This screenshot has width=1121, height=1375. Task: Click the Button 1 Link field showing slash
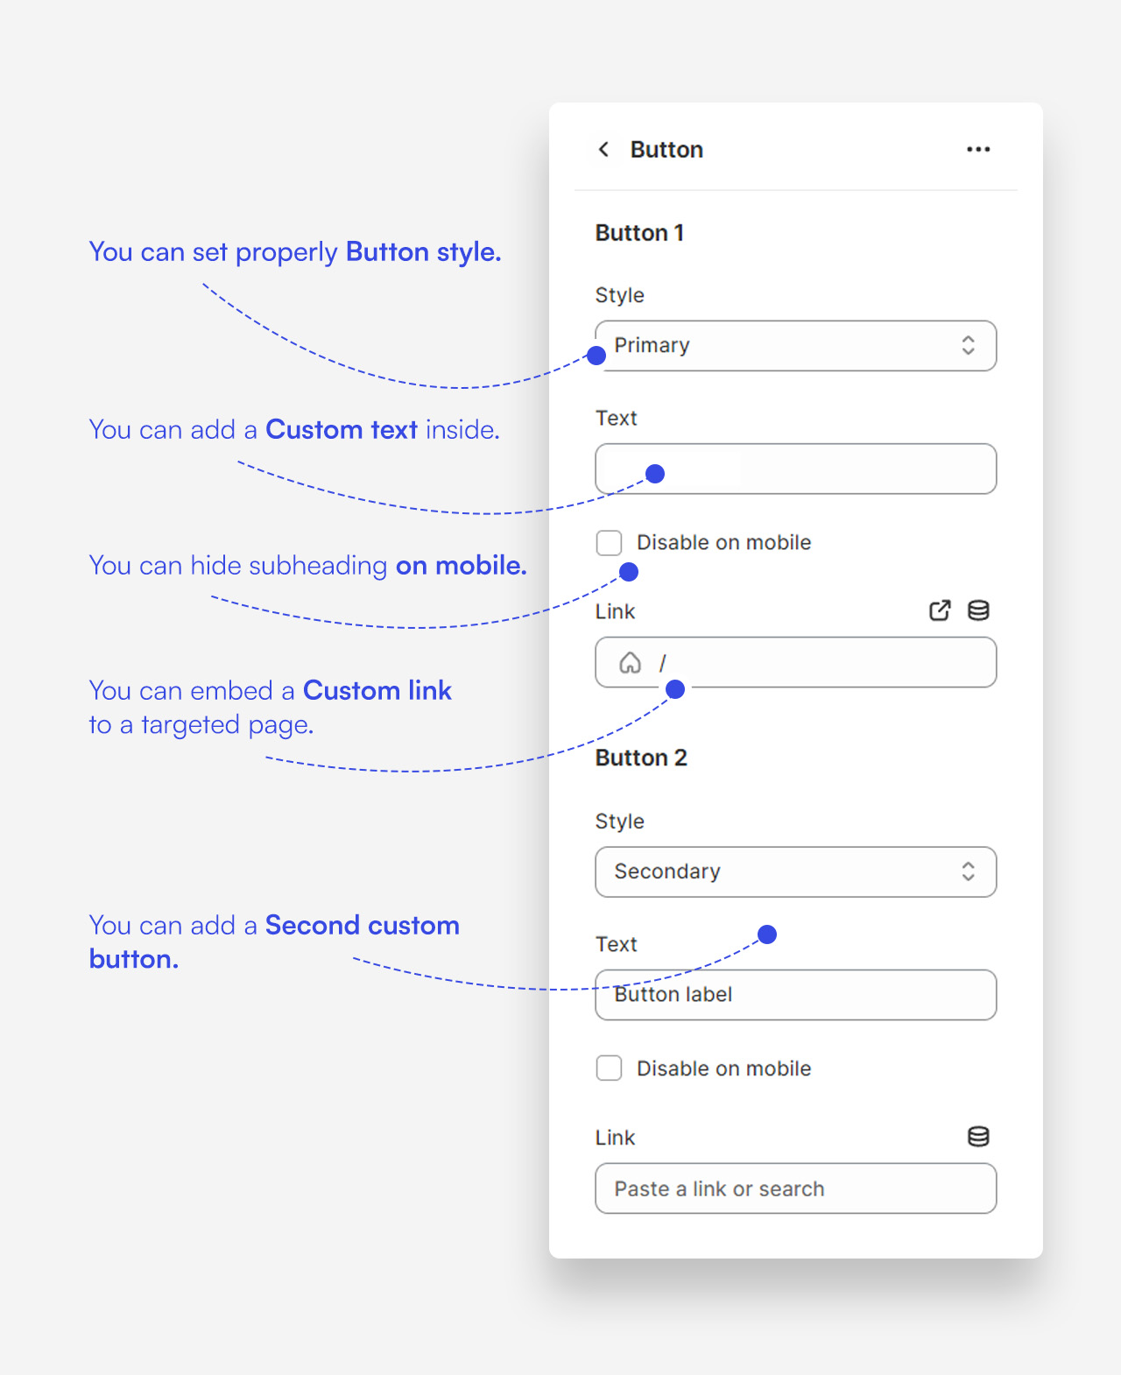(x=823, y=663)
